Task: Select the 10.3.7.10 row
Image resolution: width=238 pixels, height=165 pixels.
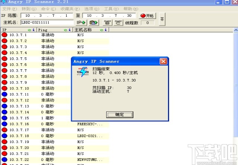Action: coord(36,88)
